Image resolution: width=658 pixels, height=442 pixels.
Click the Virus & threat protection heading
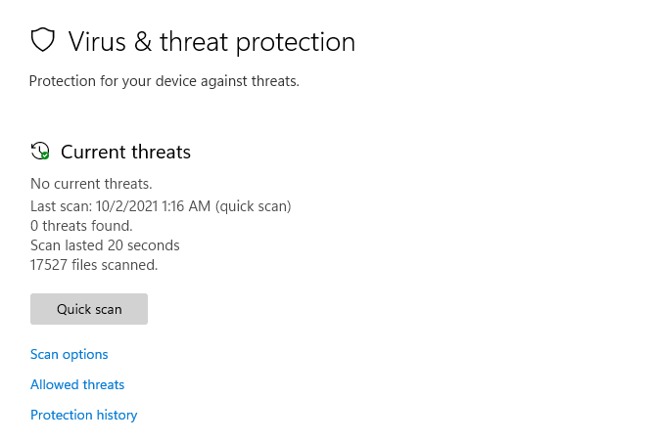[211, 42]
